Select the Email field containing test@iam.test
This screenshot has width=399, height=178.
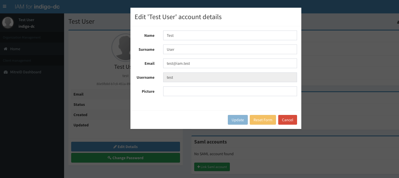[230, 64]
